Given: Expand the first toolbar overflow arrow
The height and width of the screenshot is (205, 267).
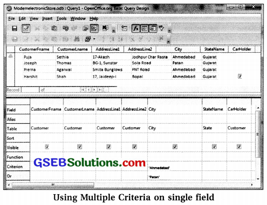Looking at the screenshot, I should point(114,31).
